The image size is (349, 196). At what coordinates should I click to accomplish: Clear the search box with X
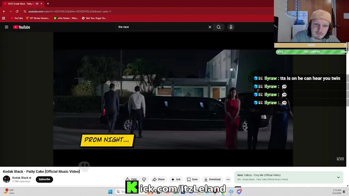tap(210, 27)
